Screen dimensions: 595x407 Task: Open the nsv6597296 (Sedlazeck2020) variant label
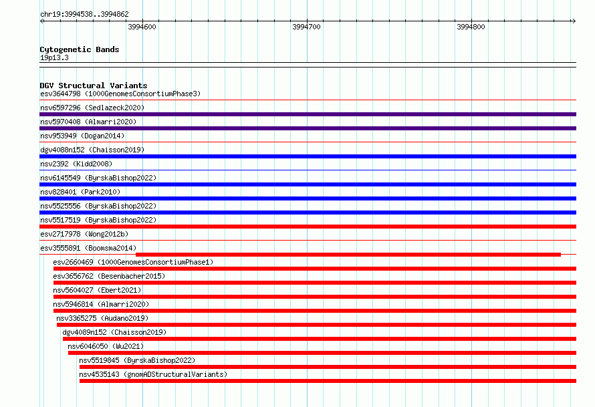point(92,108)
